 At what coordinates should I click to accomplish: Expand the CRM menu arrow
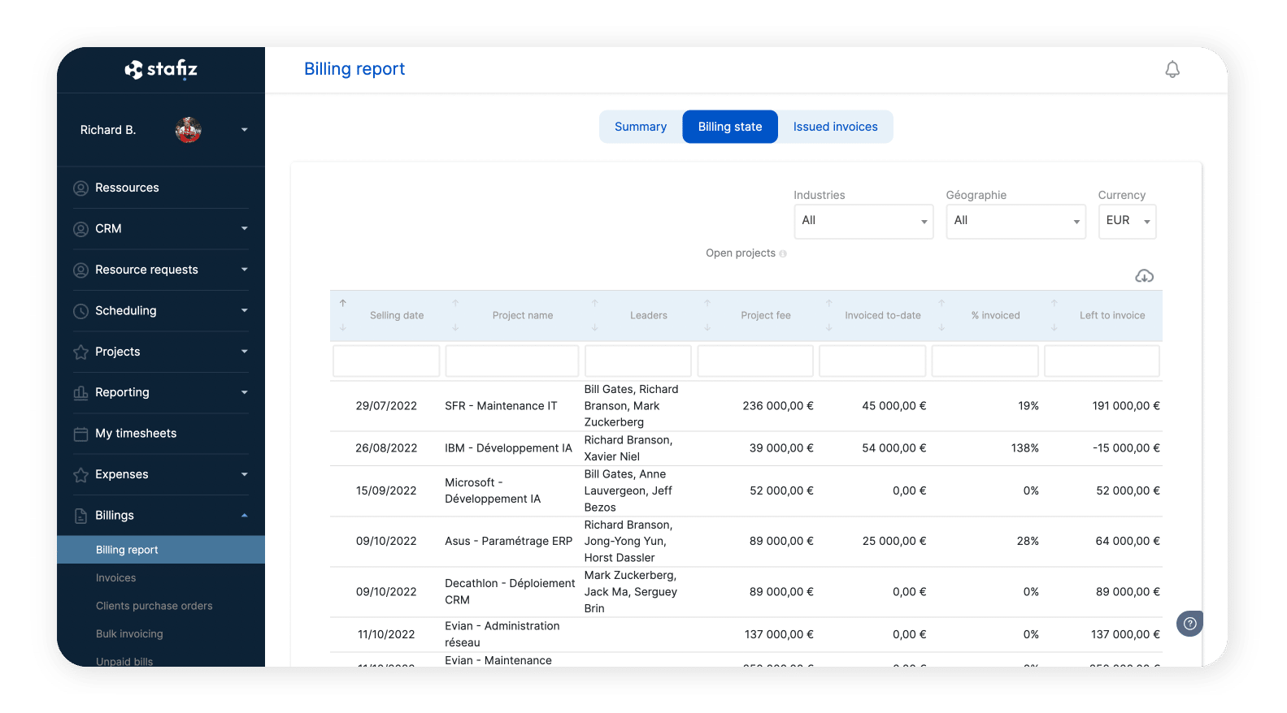pyautogui.click(x=244, y=229)
